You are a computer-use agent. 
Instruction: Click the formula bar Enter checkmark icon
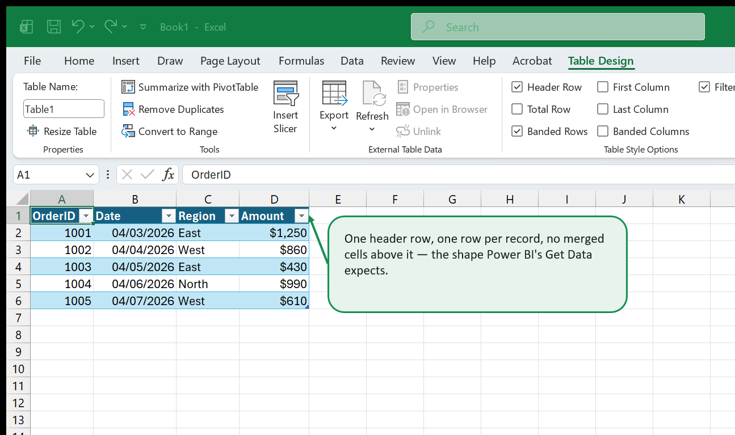coord(148,175)
